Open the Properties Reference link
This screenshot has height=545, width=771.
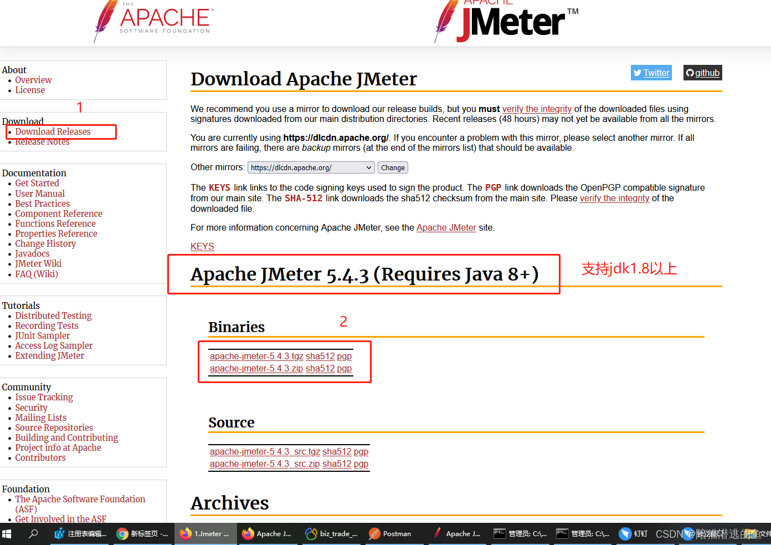click(56, 233)
